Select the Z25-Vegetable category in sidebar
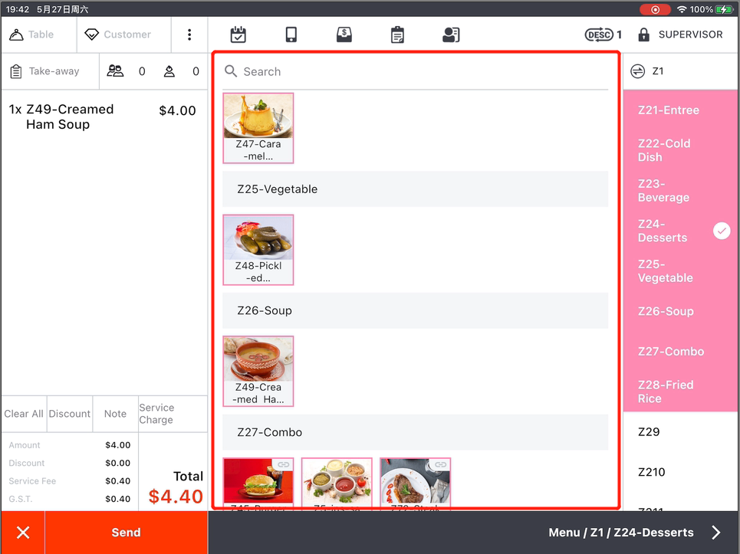 (x=680, y=271)
